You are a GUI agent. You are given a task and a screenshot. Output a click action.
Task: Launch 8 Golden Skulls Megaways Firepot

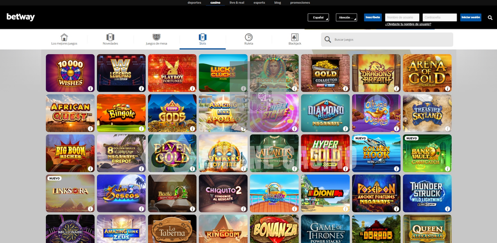pyautogui.click(x=121, y=154)
